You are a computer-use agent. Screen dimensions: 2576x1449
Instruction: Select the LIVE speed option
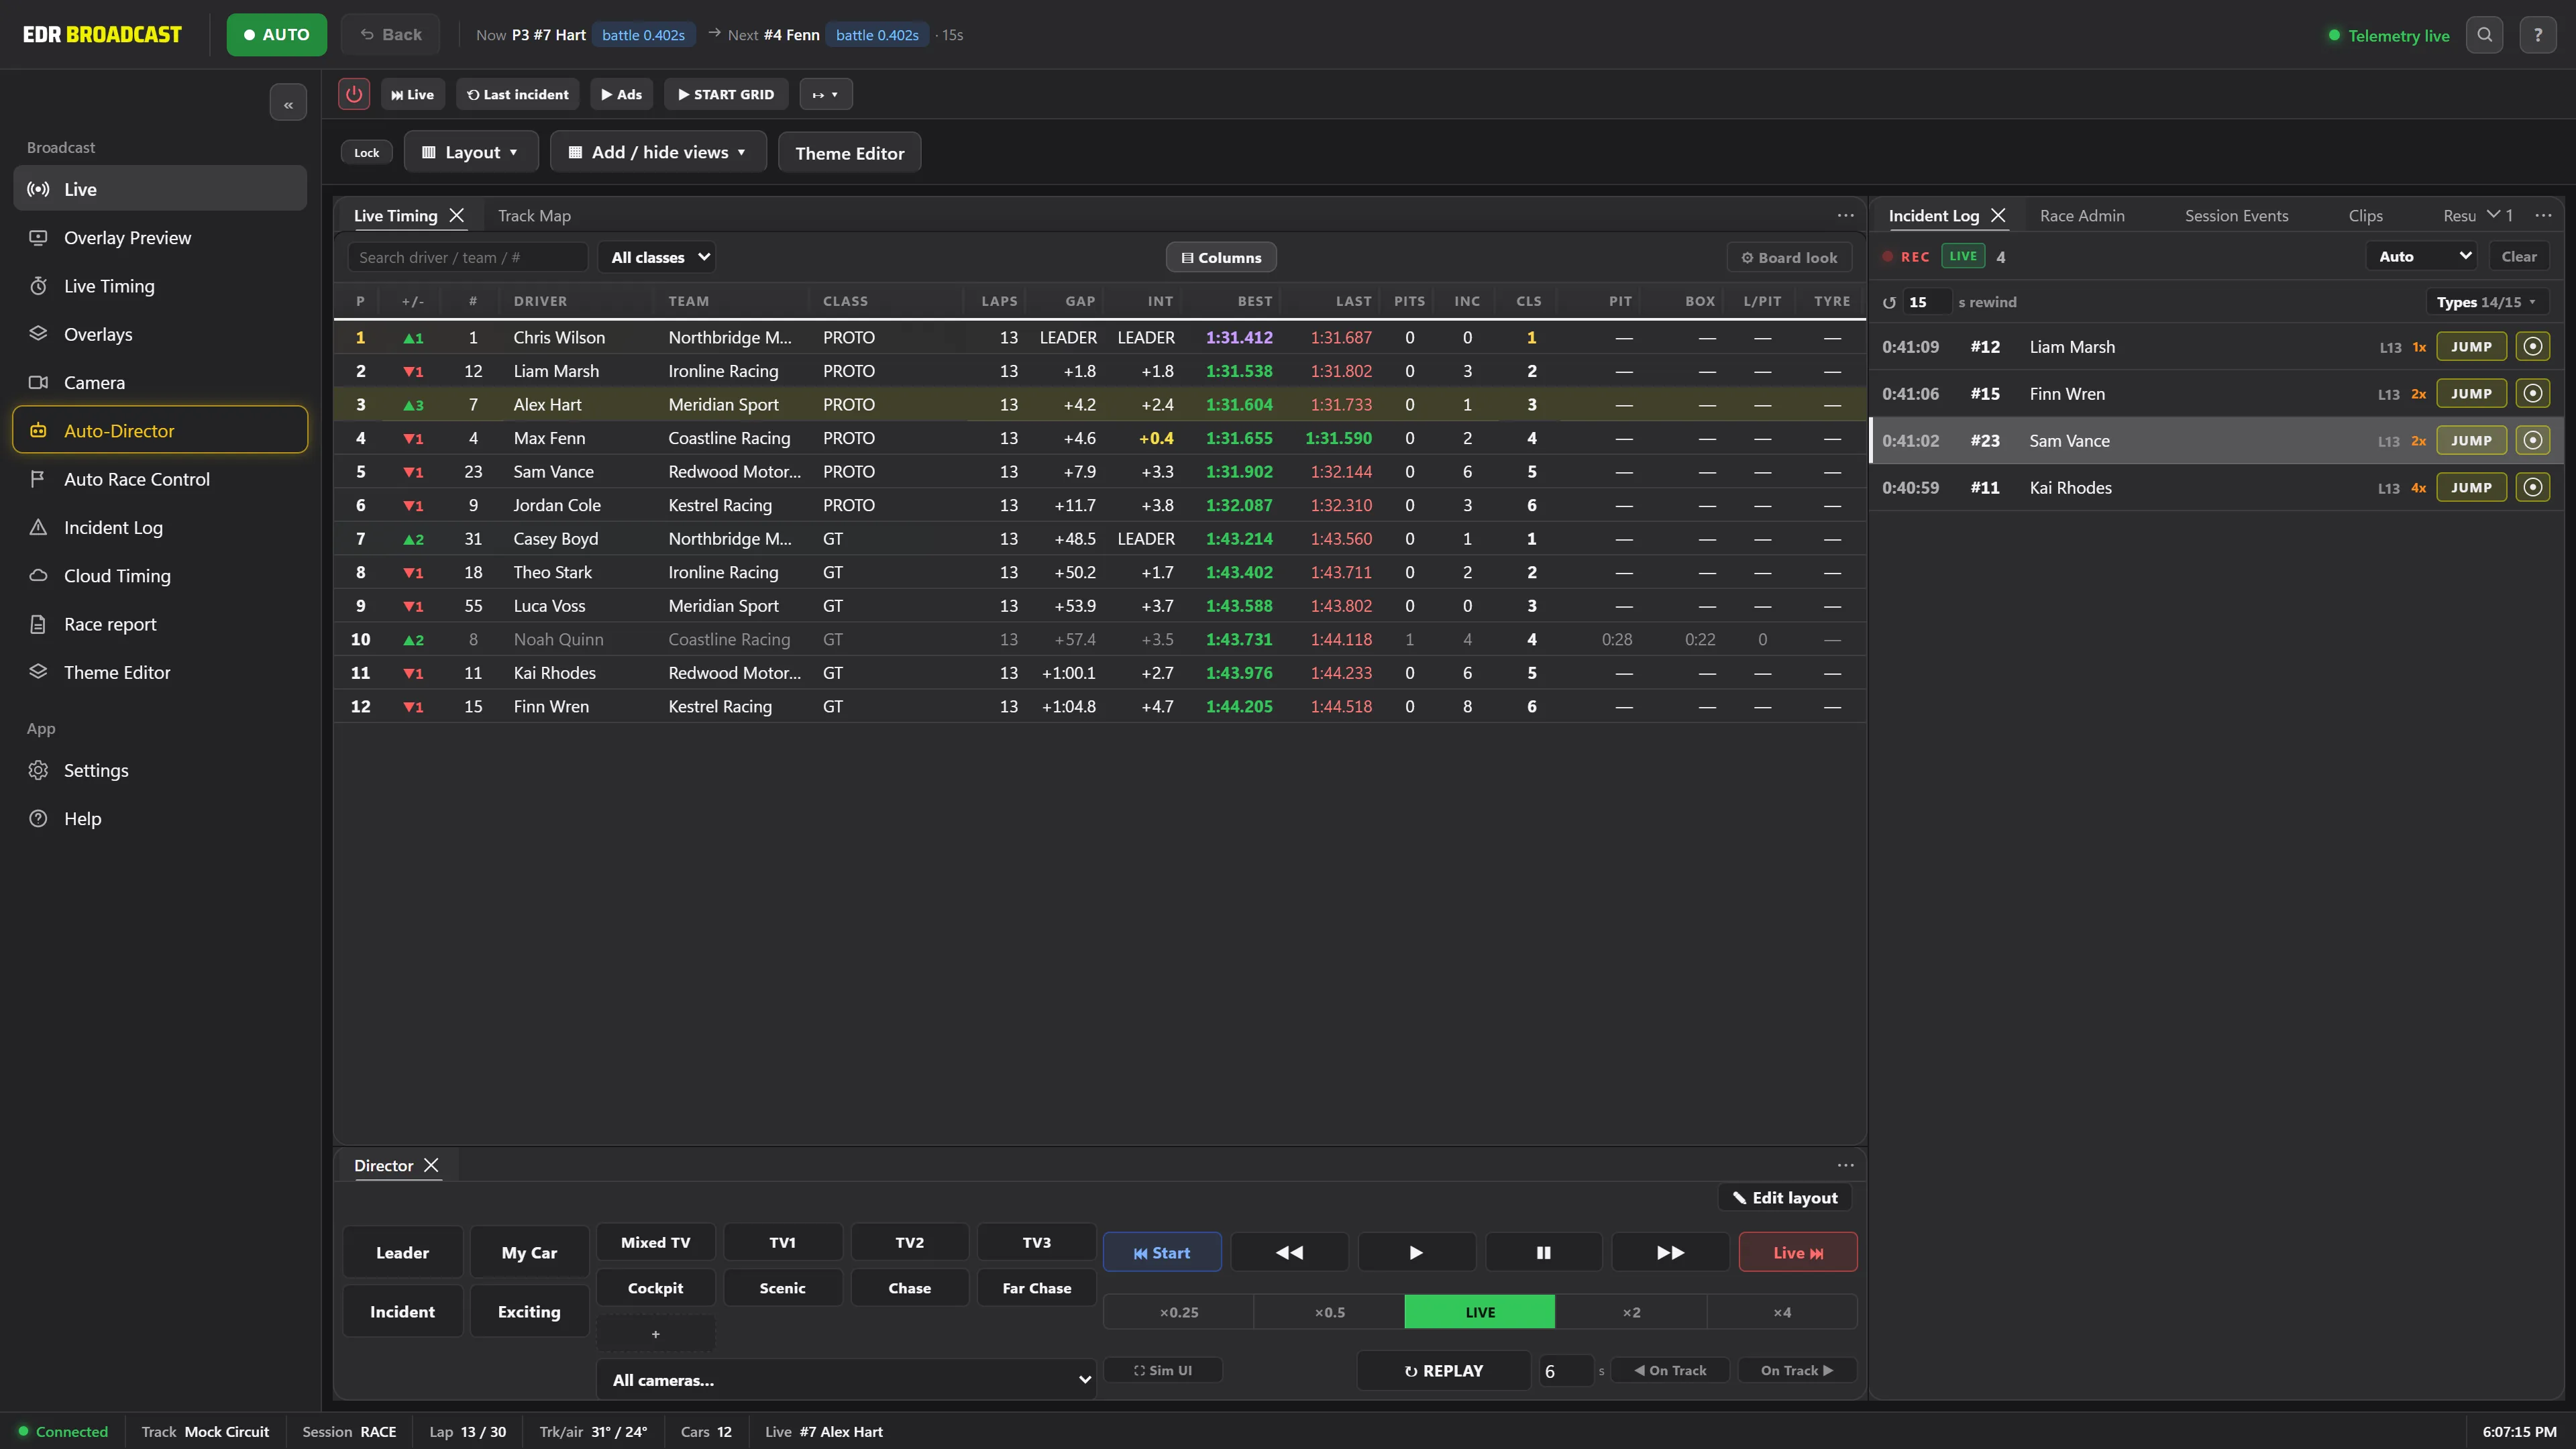(x=1480, y=1313)
